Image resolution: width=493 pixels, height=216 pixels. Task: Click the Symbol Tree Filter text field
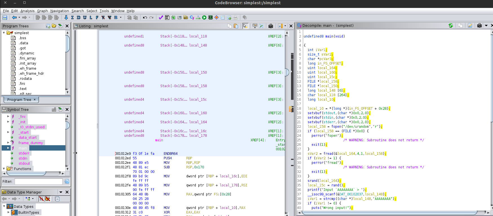click(x=38, y=181)
